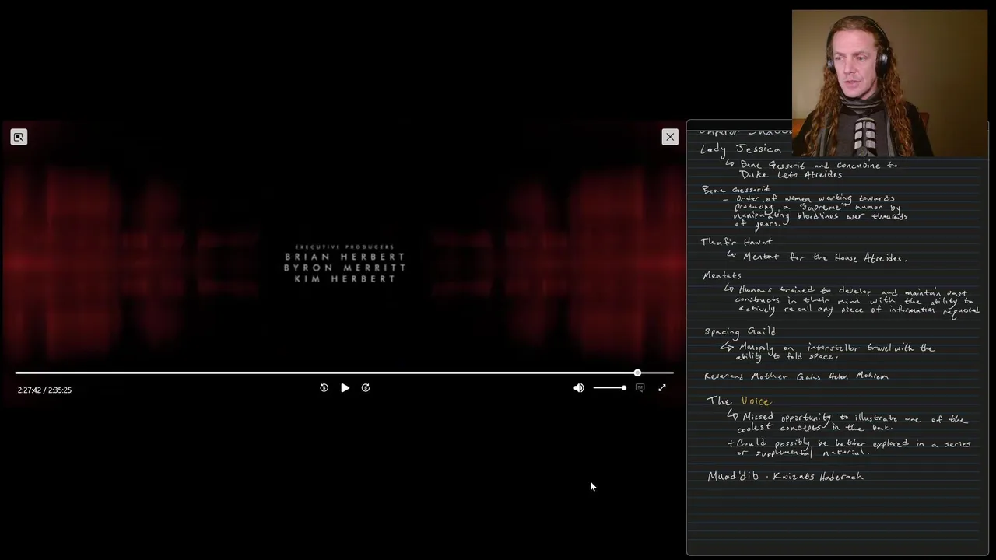The height and width of the screenshot is (560, 996).
Task: Open the subtitles/captions options
Action: point(640,387)
